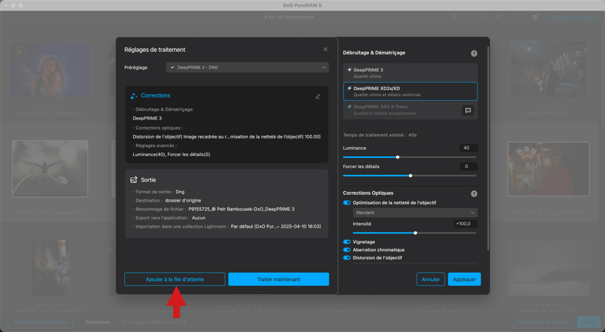Image resolution: width=605 pixels, height=332 pixels.
Task: Click the info icon in the main toolbar
Action: (455, 17)
